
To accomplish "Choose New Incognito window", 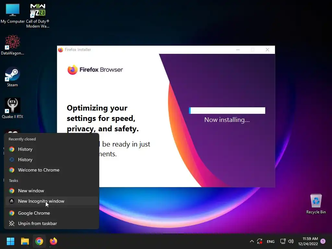I will tap(52, 201).
